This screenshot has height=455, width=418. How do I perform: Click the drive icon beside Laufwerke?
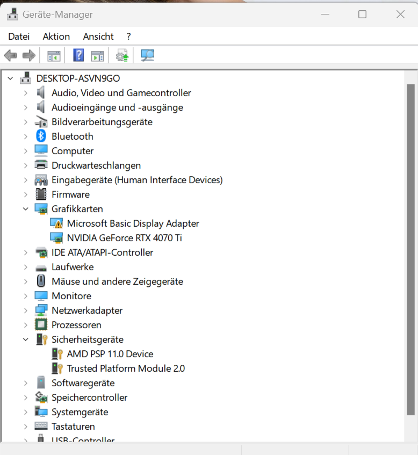[41, 269]
